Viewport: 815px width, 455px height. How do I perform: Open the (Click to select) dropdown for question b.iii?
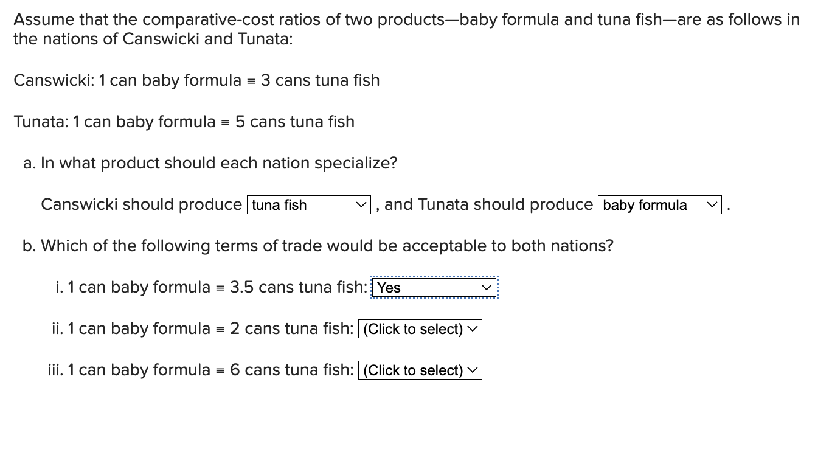tap(420, 370)
